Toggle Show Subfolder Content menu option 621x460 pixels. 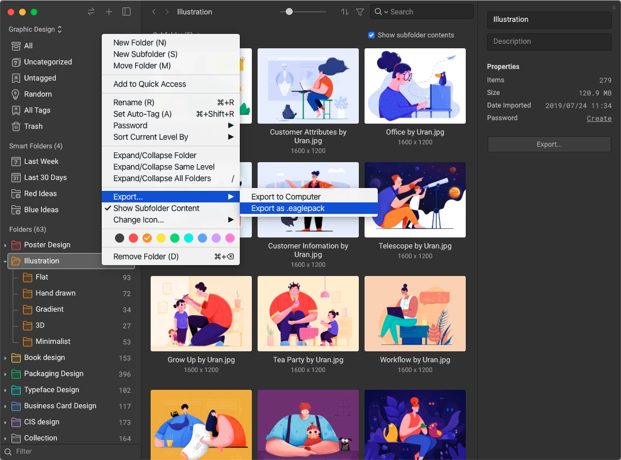[x=156, y=208]
